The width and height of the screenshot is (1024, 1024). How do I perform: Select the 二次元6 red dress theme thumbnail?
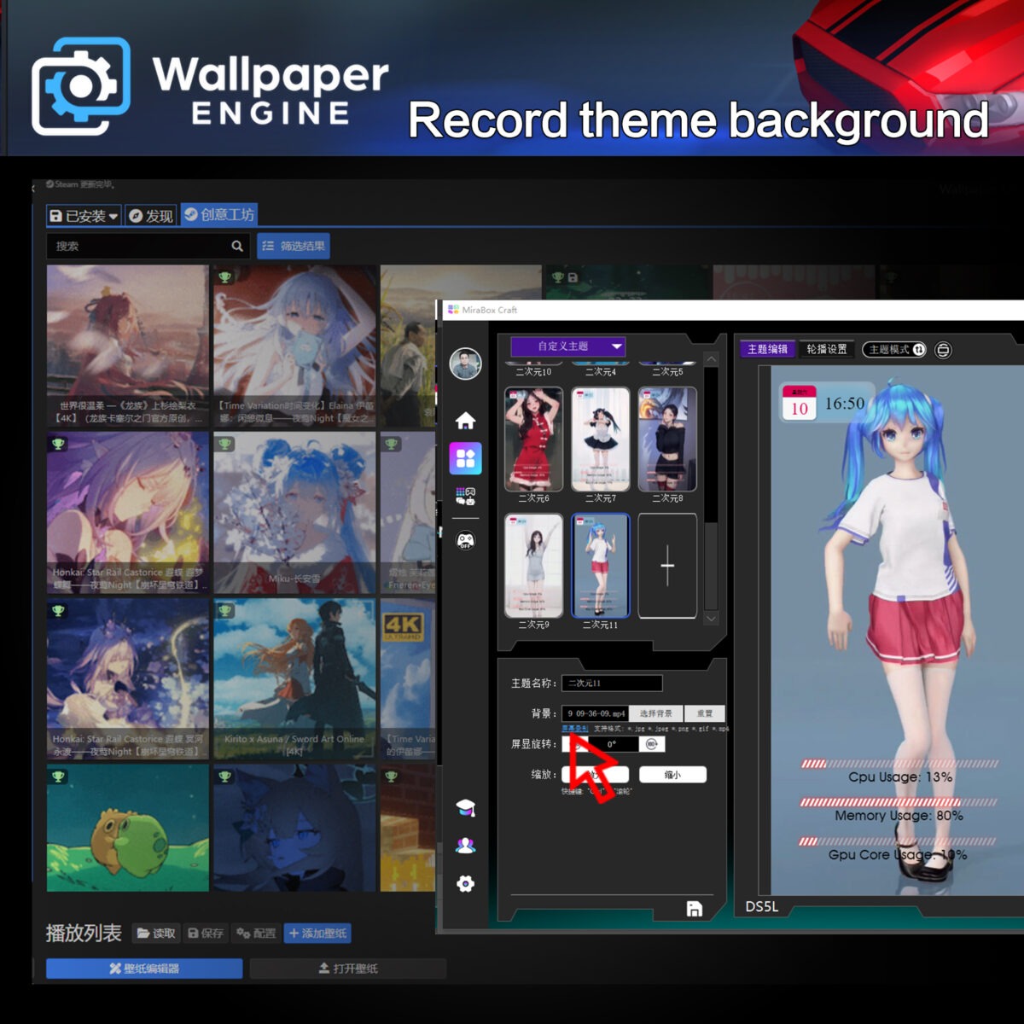click(534, 439)
